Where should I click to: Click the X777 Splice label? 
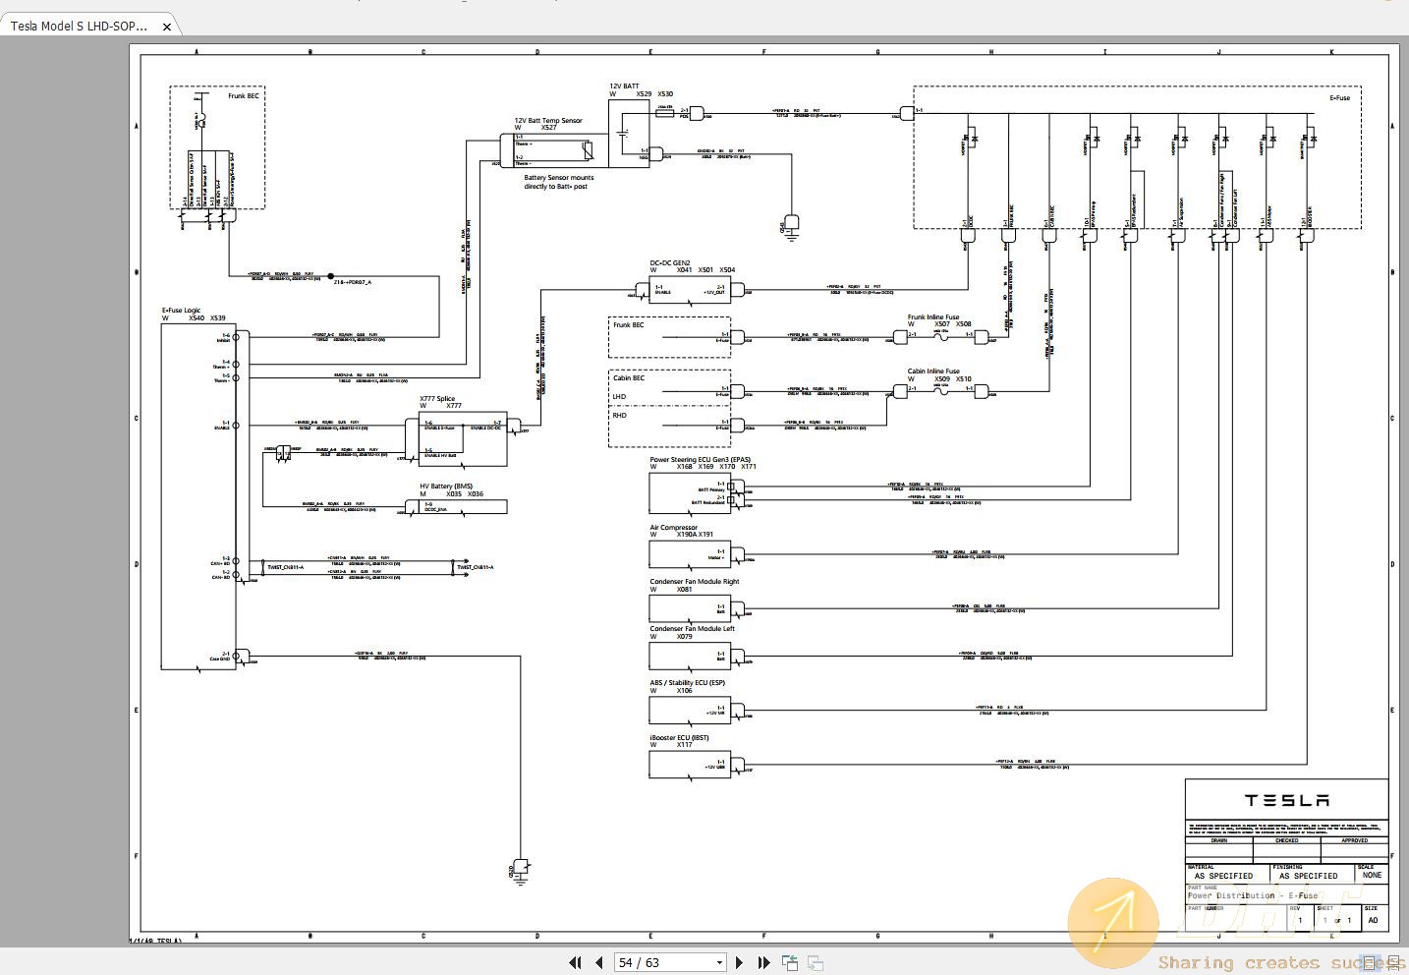[x=437, y=399]
